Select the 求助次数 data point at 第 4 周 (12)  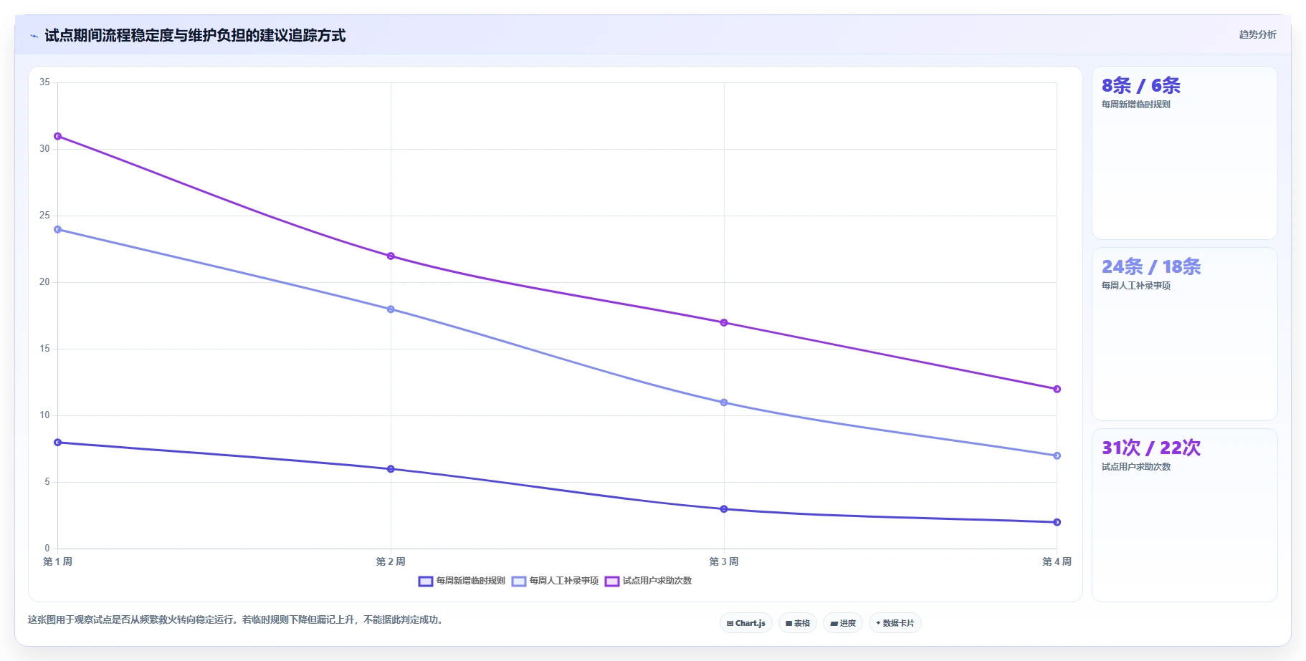pos(1057,389)
